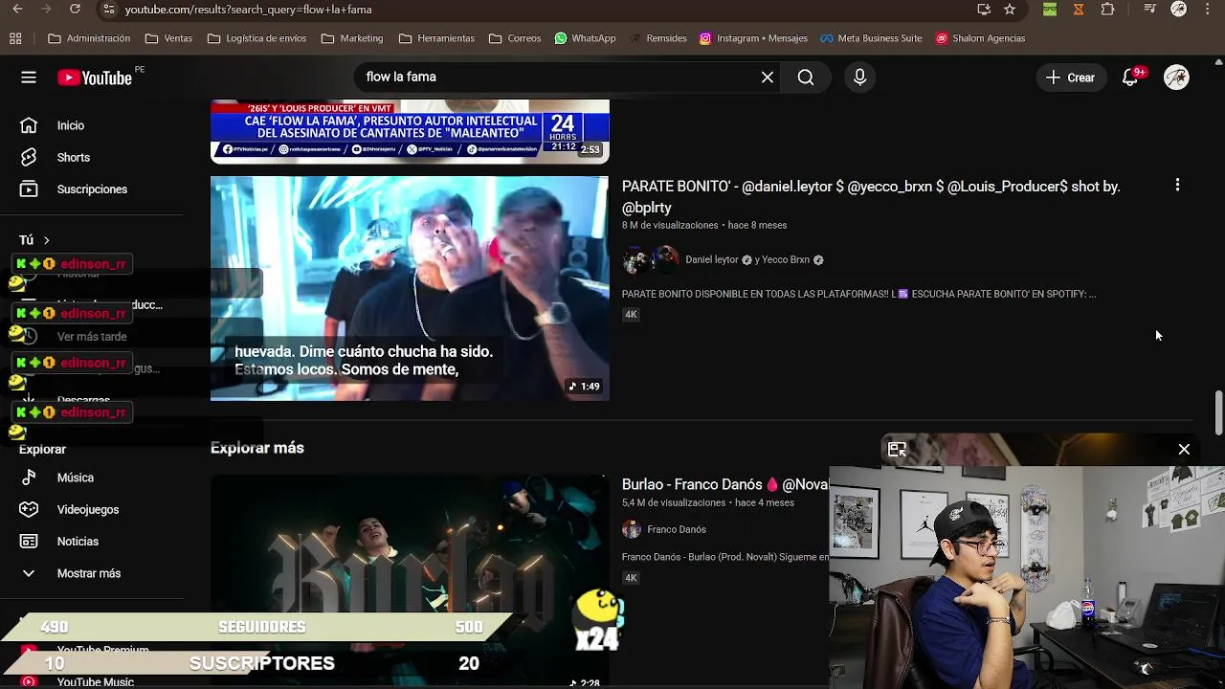Open the notifications bell
The width and height of the screenshot is (1225, 689).
[1130, 78]
